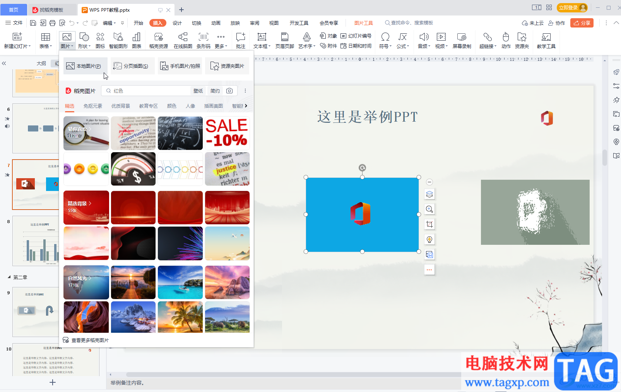Start 屏幕录制 screen recording
Image resolution: width=621 pixels, height=392 pixels.
coord(462,40)
